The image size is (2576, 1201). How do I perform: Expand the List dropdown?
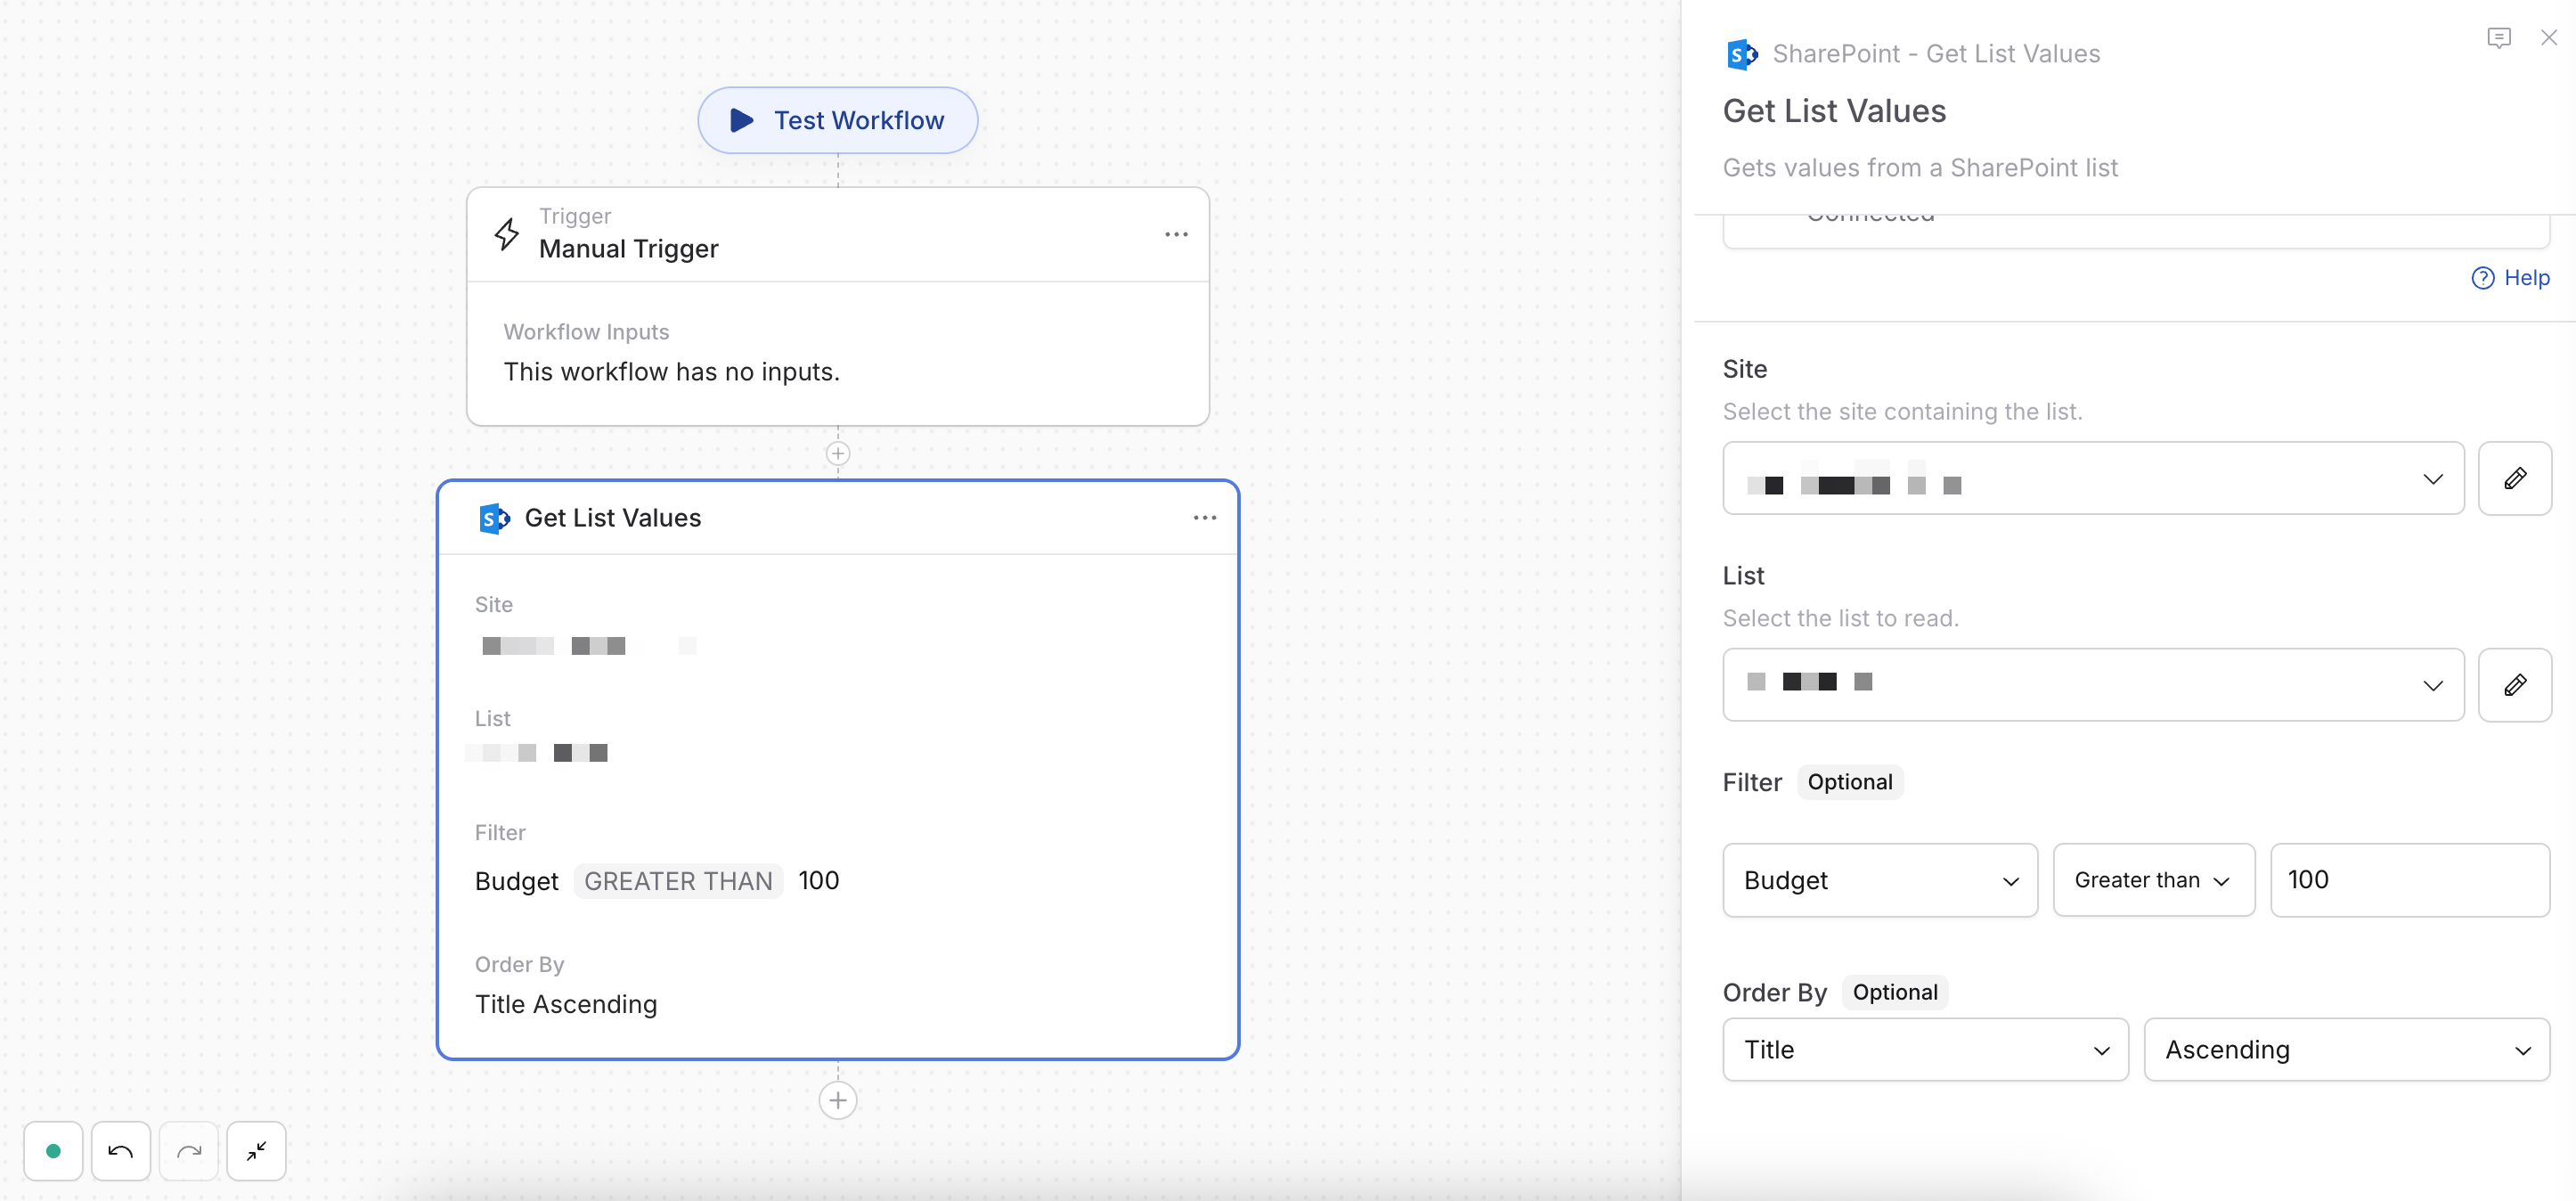pos(2093,685)
